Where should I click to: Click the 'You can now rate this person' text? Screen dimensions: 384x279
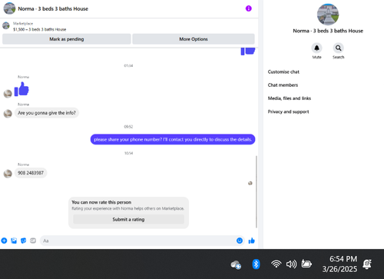pyautogui.click(x=101, y=202)
